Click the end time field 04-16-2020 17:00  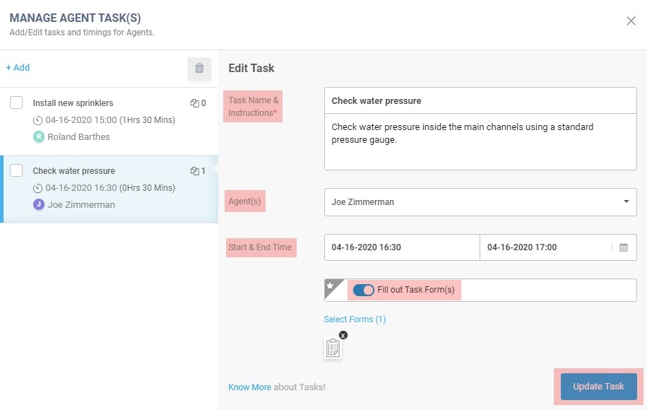point(545,247)
